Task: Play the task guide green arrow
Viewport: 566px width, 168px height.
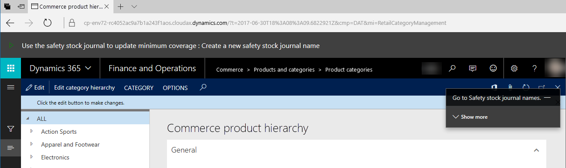Action: pyautogui.click(x=11, y=45)
